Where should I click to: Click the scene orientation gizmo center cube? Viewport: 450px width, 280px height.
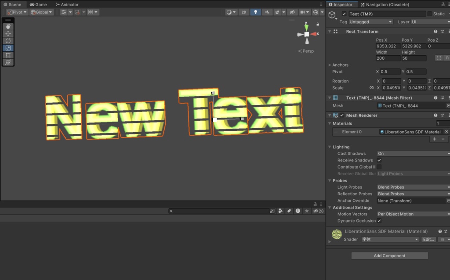coord(306,34)
